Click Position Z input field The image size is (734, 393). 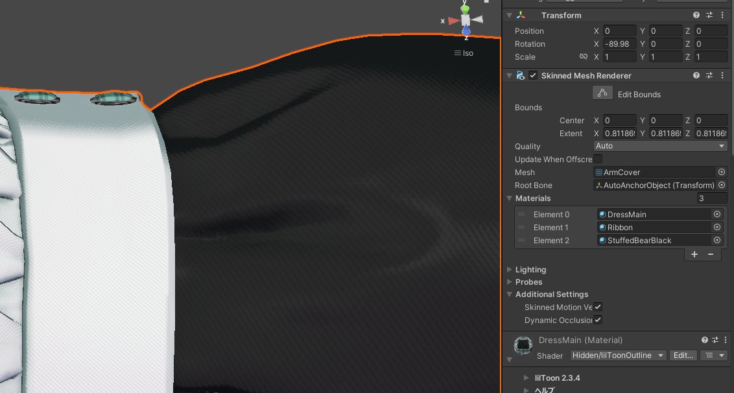pos(711,31)
